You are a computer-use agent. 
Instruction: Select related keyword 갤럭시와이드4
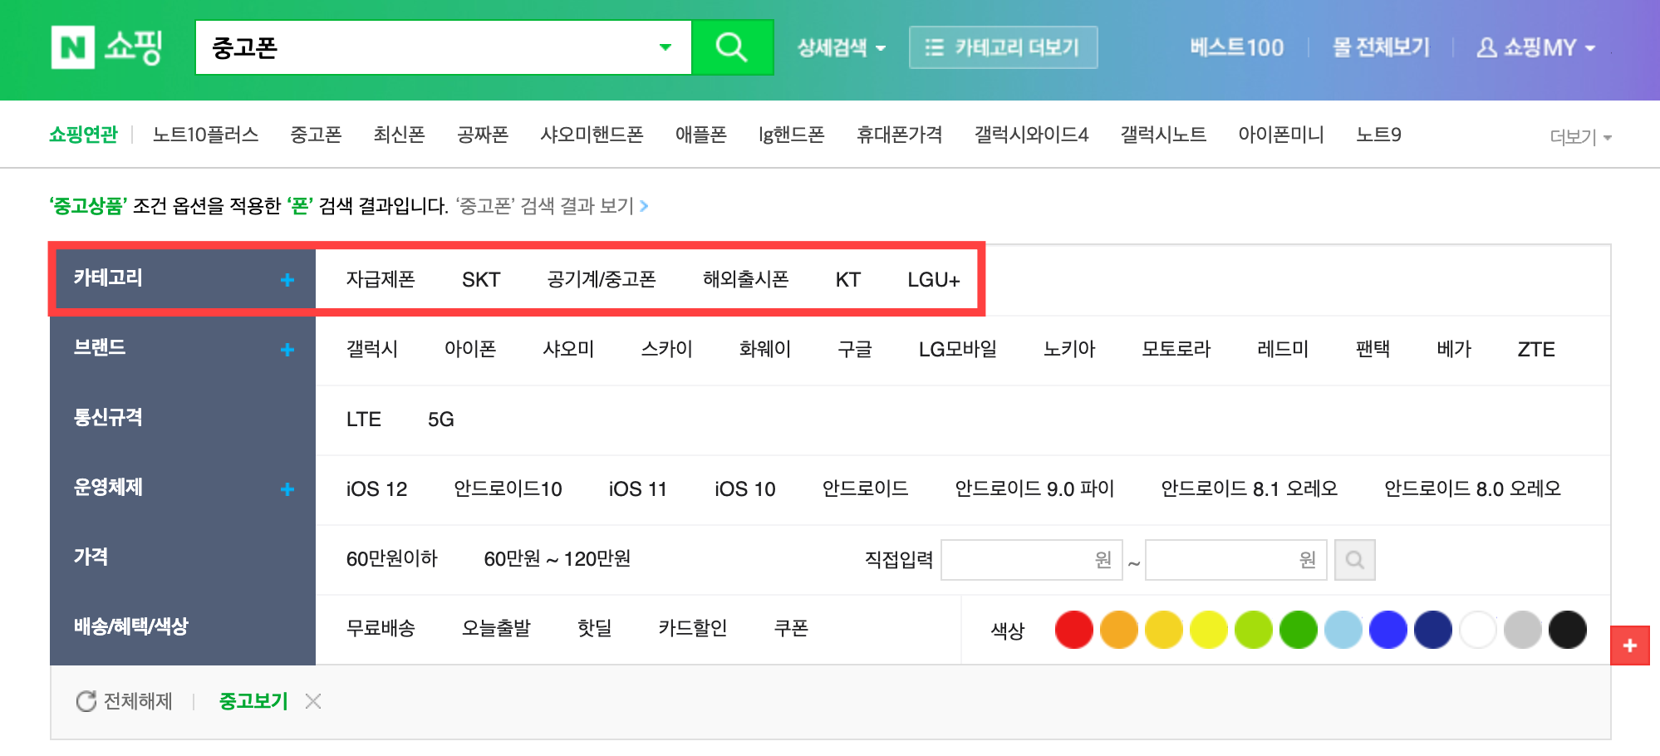(1031, 135)
